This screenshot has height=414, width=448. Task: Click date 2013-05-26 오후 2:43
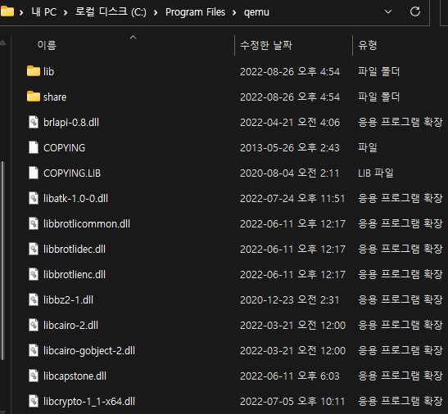pos(290,147)
